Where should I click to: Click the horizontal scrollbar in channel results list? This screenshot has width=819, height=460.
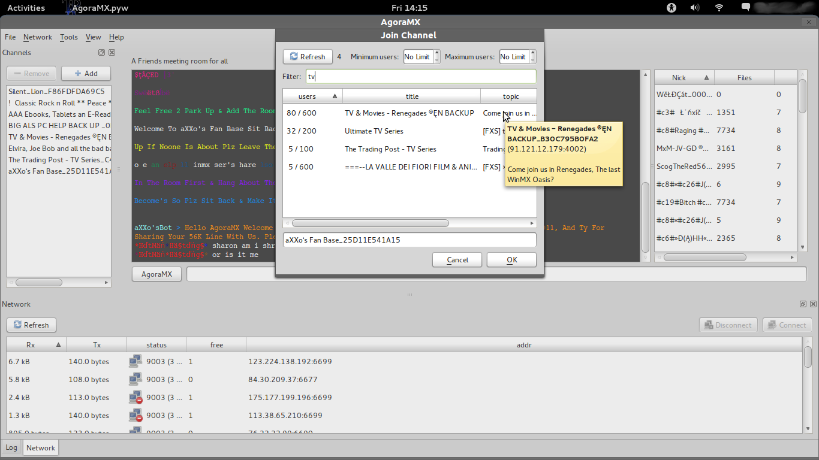pyautogui.click(x=371, y=223)
